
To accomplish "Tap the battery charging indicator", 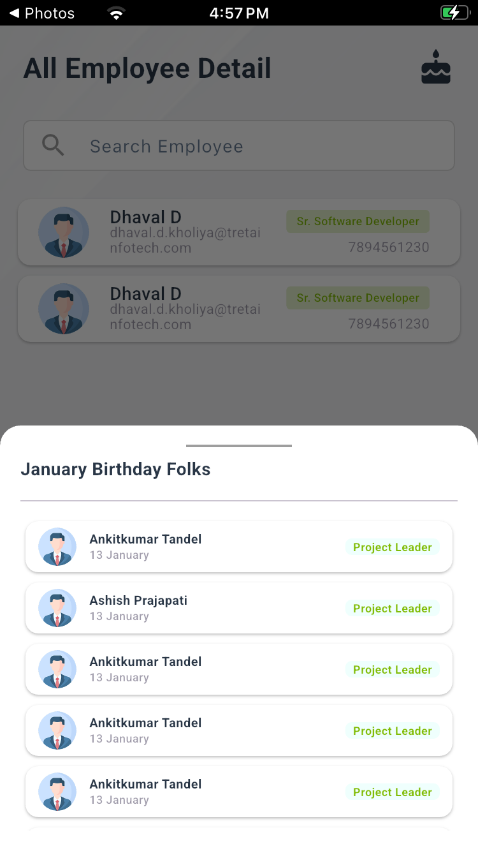I will point(454,13).
